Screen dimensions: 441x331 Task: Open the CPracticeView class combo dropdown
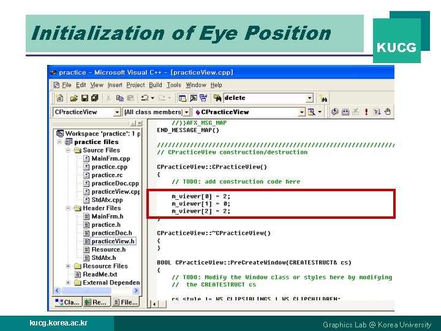click(117, 112)
